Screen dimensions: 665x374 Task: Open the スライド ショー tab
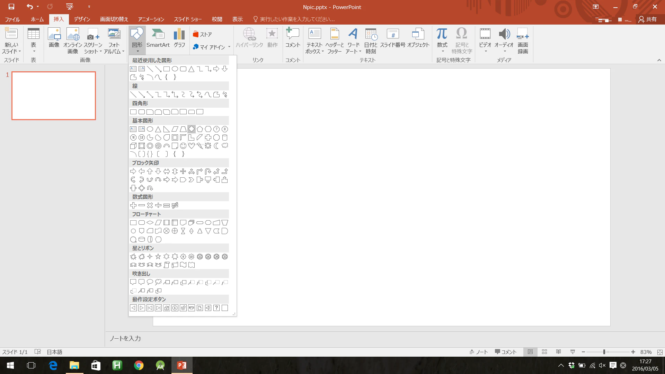click(x=188, y=19)
